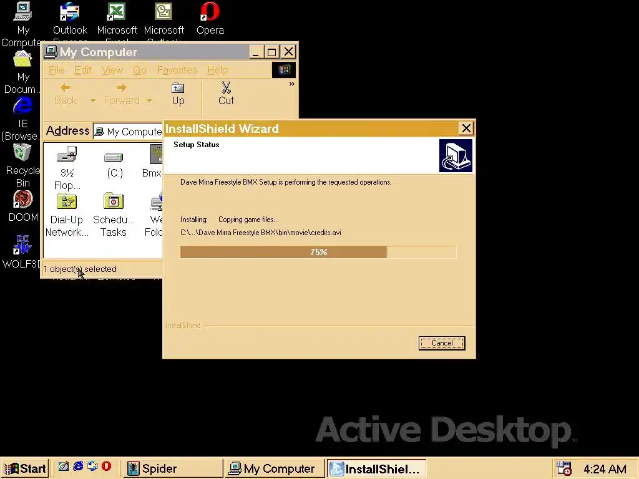Click the Cut toolbar button
Viewport: 639px width, 479px height.
(226, 95)
